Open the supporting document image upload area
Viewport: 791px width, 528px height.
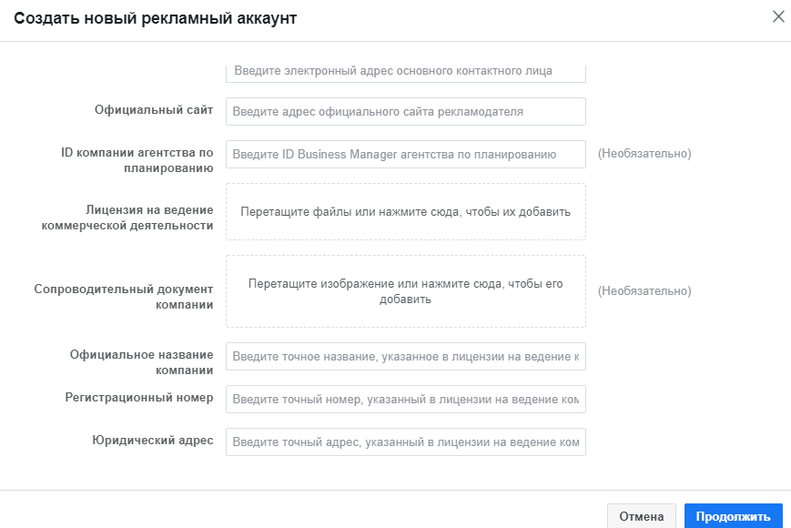click(x=406, y=291)
